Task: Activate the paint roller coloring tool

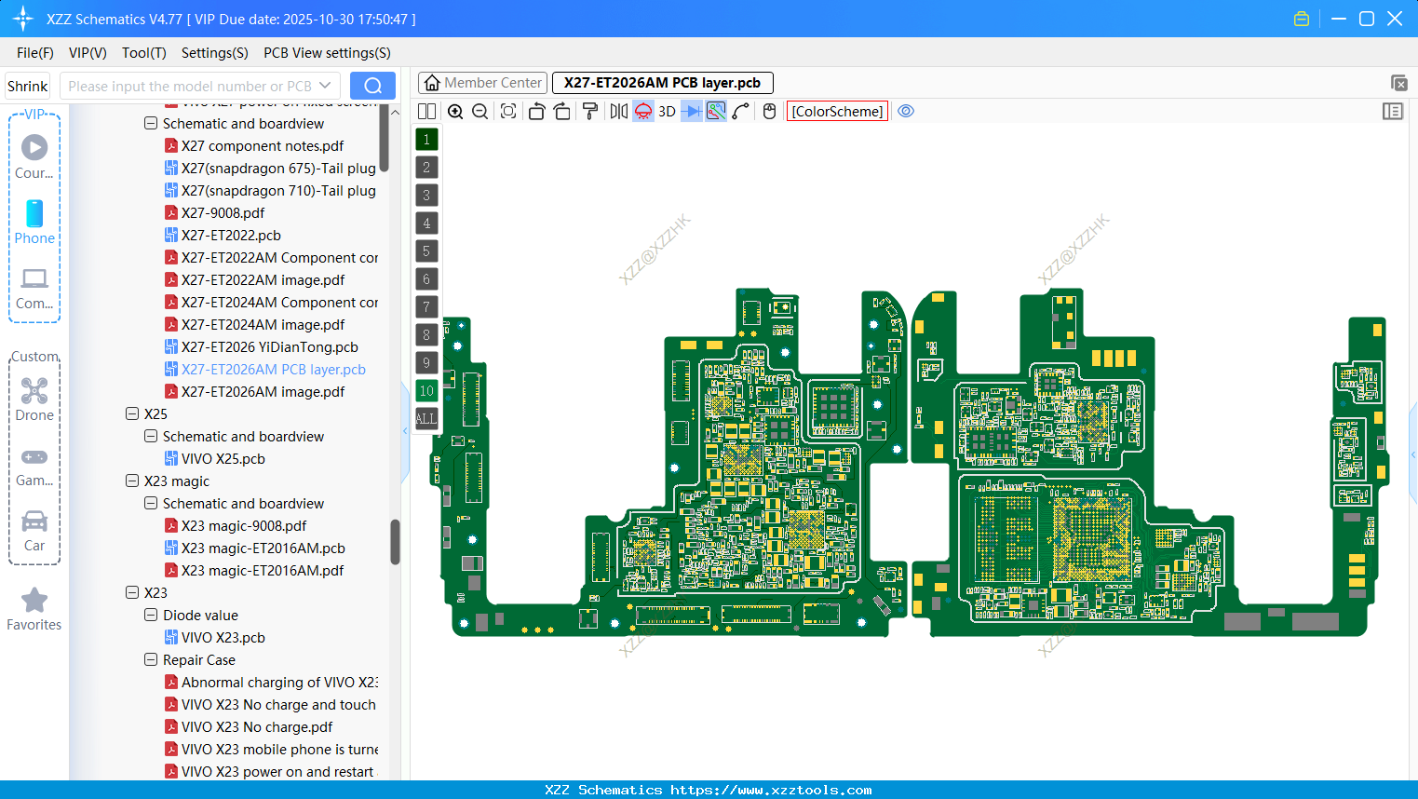Action: [590, 111]
